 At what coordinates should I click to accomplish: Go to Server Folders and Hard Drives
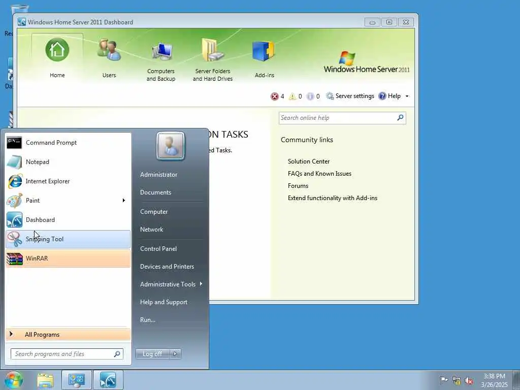[x=213, y=61]
